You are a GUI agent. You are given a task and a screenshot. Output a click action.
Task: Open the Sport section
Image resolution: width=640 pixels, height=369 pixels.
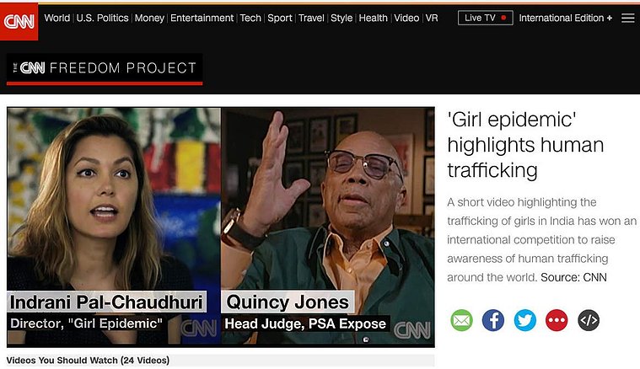pos(280,18)
